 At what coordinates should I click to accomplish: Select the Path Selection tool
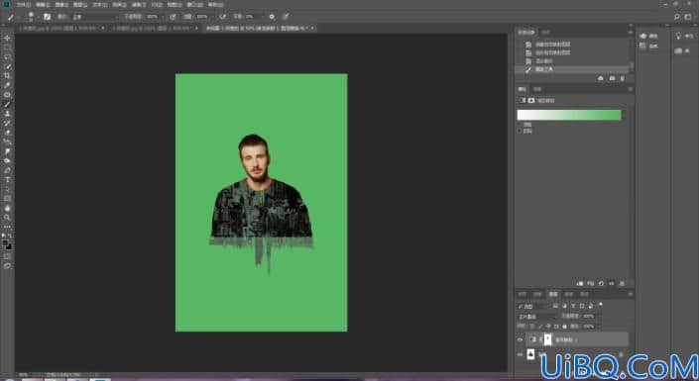(x=7, y=189)
